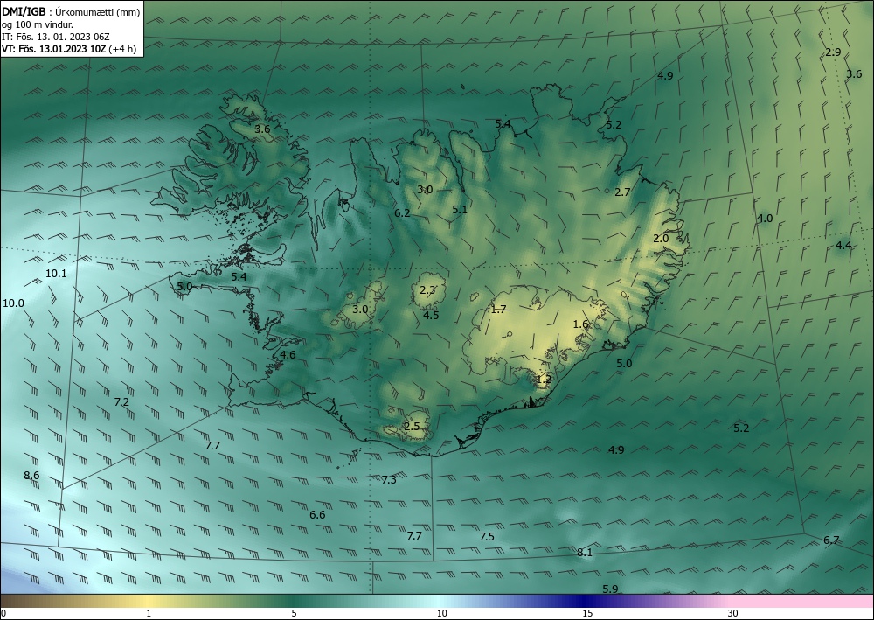
Task: Click the 'IT: Fös. 13. 01. 2023 06Z' line
Action: 56,37
